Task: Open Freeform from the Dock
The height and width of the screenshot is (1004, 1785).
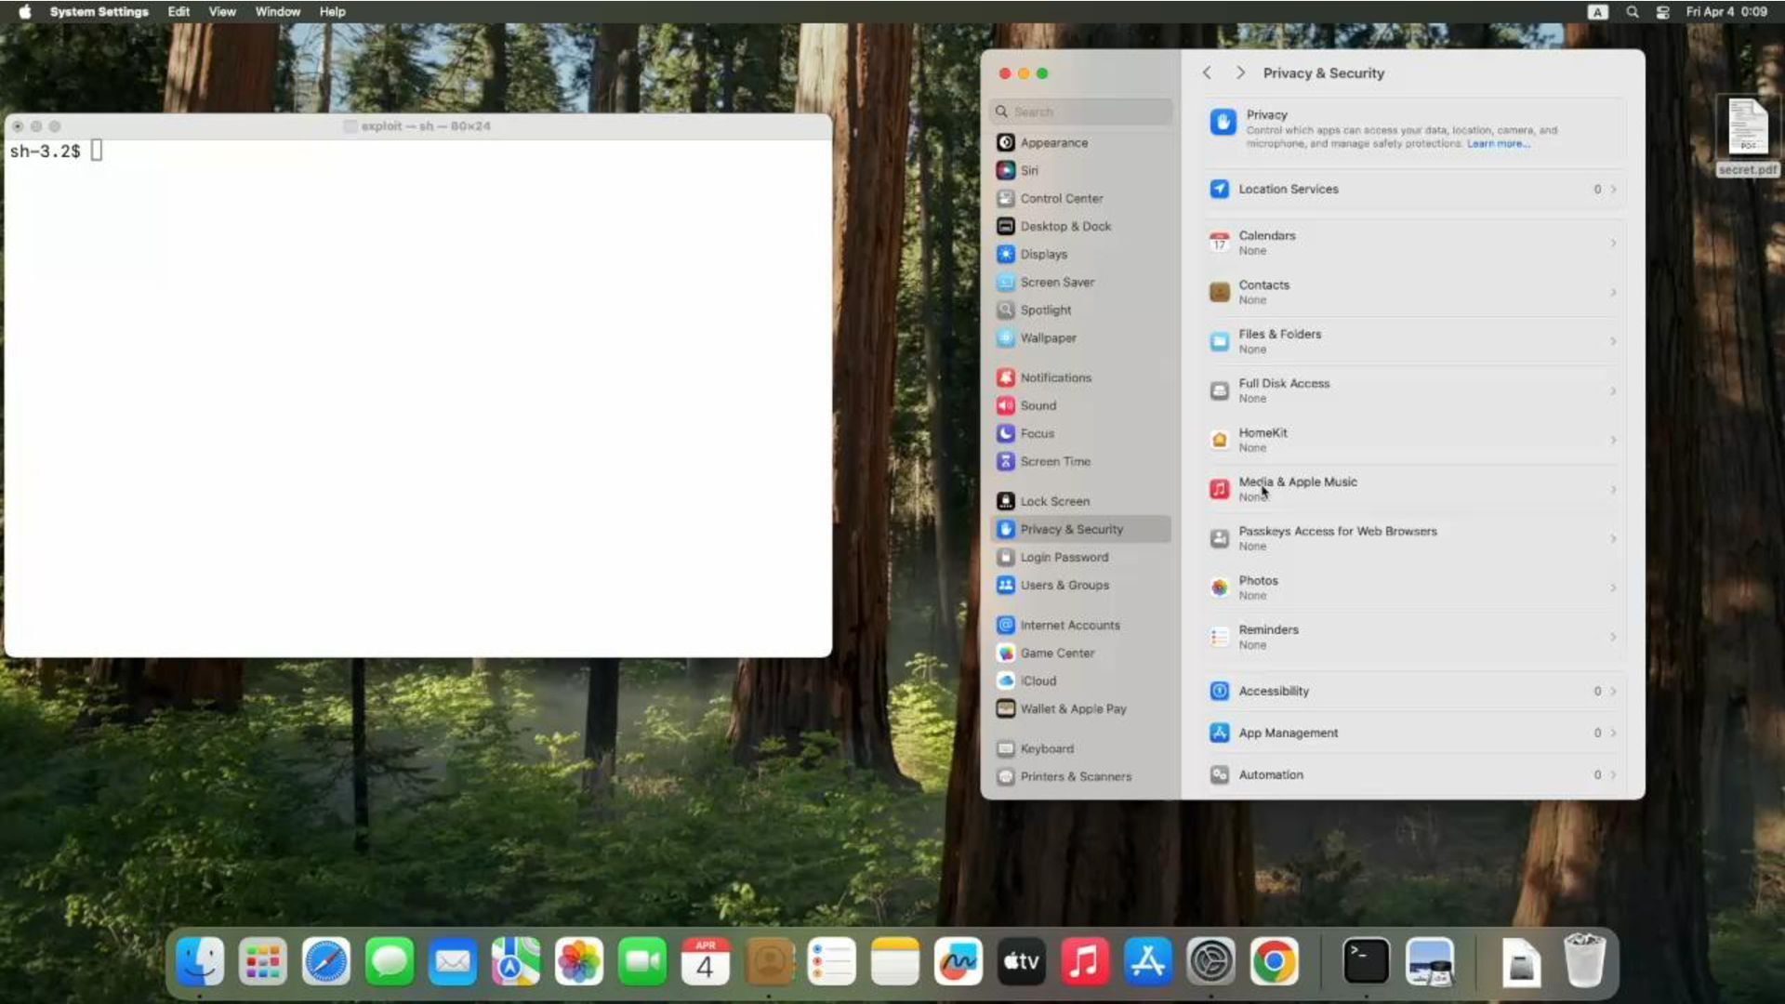Action: 959,961
